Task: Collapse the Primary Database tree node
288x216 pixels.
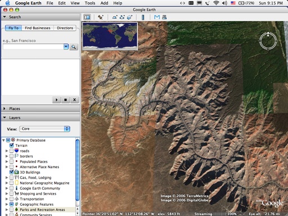Action: point(3,140)
